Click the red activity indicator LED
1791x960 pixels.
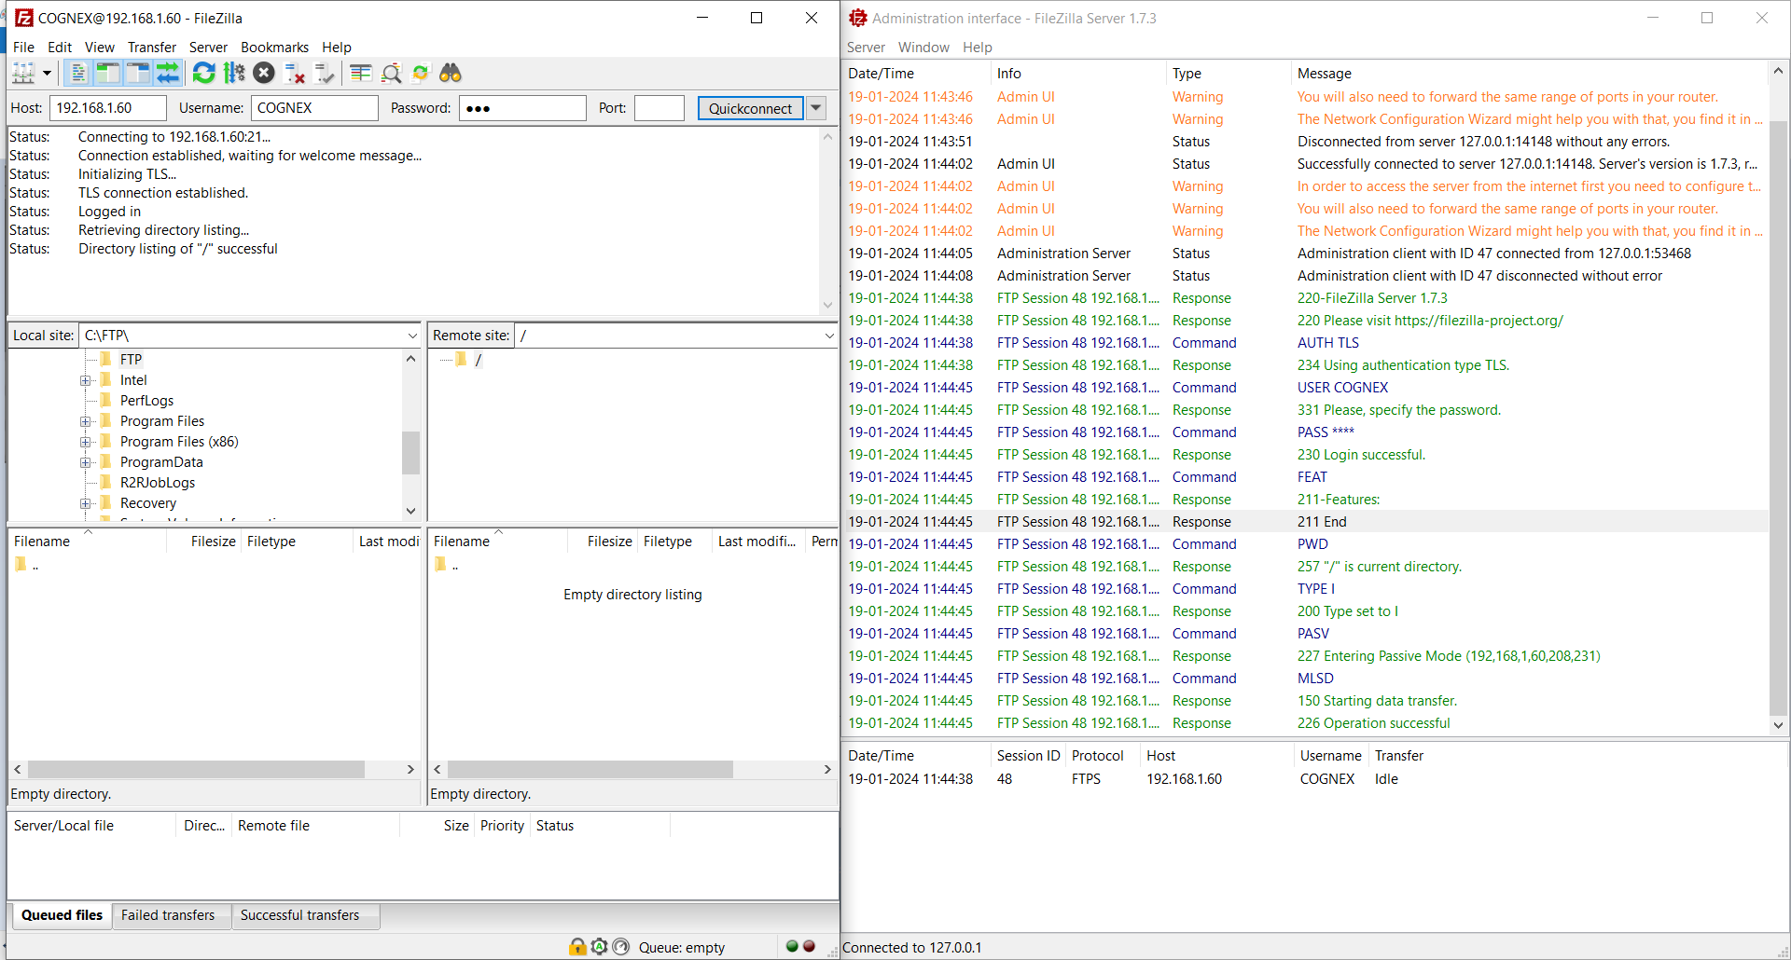pyautogui.click(x=809, y=946)
